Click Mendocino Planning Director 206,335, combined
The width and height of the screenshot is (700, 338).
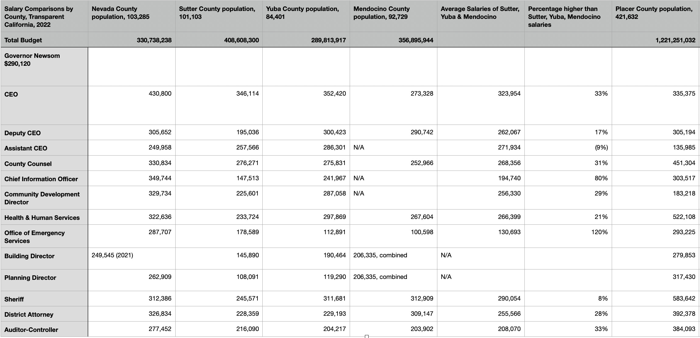380,277
